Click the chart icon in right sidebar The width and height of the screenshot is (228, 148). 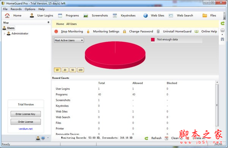click(222, 30)
